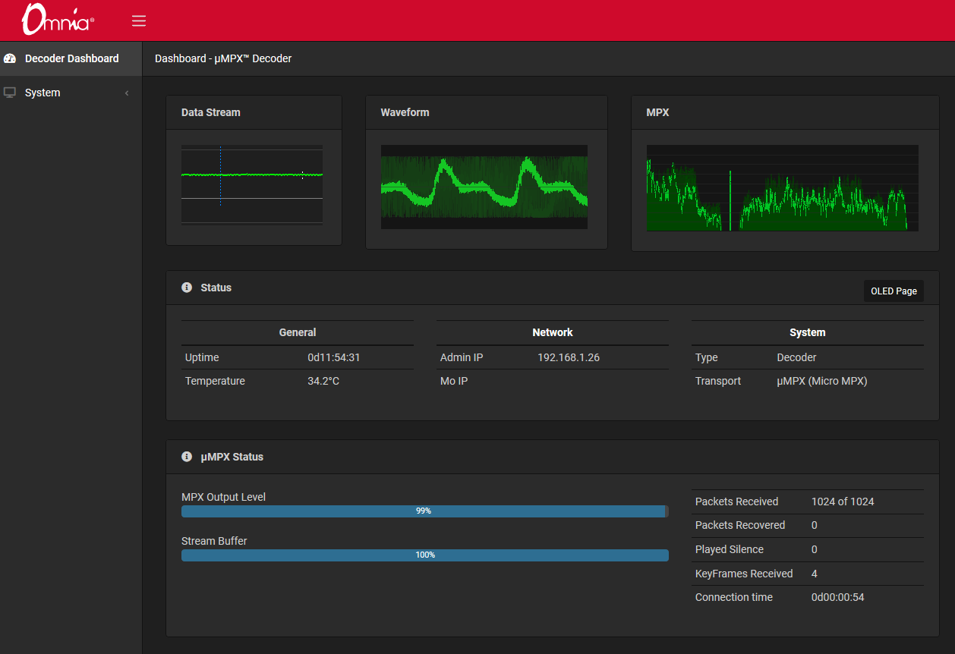Click the uptime value 0d11:54:31
The height and width of the screenshot is (654, 955).
[x=334, y=357]
